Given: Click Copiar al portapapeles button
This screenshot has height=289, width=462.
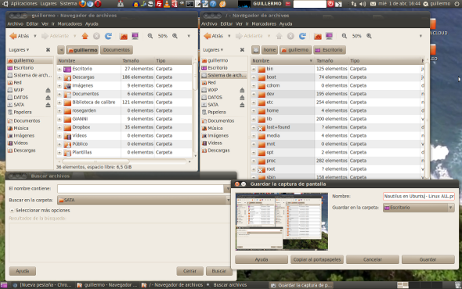Looking at the screenshot, I should (317, 259).
